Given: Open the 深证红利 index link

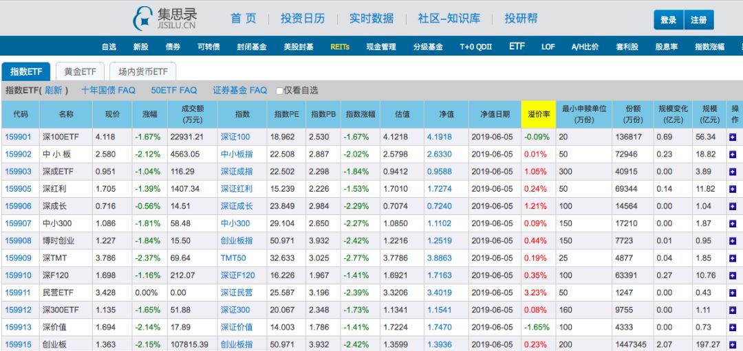Looking at the screenshot, I should point(237,189).
